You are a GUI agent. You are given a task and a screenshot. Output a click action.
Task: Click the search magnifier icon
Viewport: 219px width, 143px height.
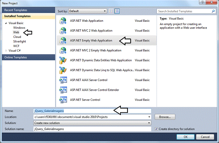(x=213, y=11)
